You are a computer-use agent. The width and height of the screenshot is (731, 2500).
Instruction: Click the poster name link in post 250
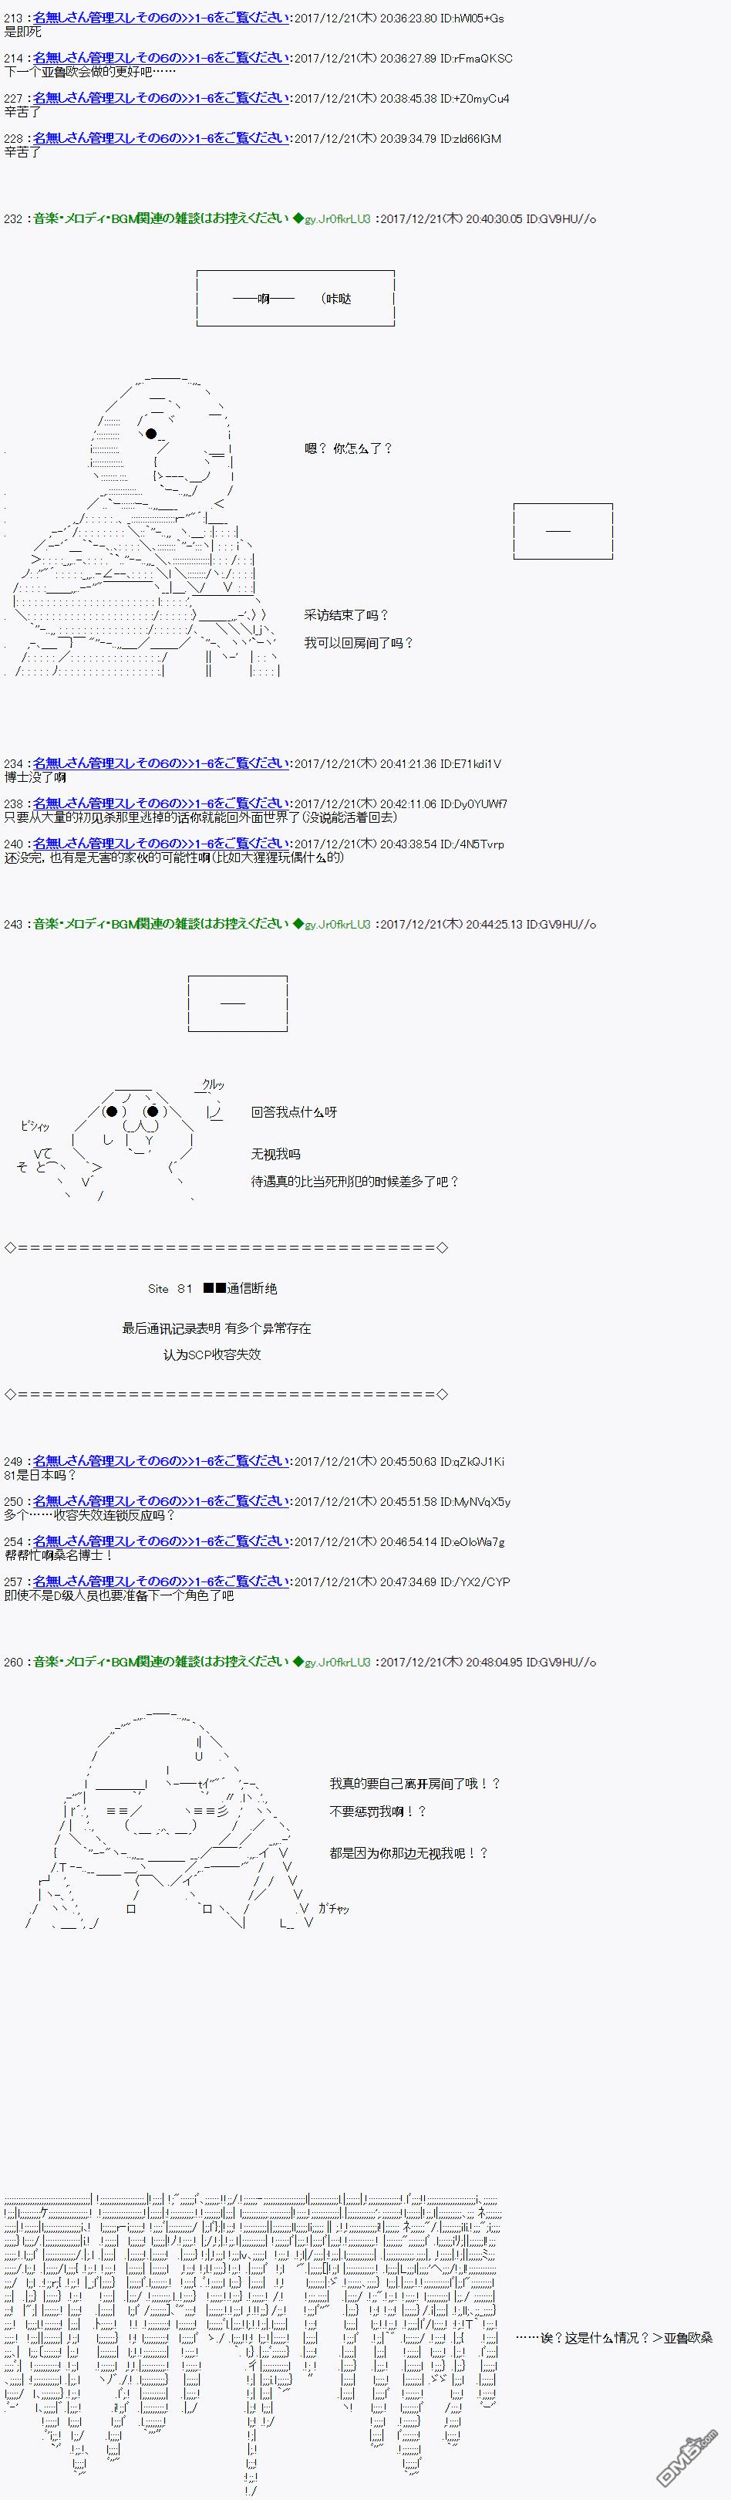(x=161, y=1501)
